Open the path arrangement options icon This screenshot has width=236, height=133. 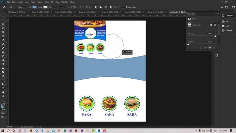coord(106,7)
